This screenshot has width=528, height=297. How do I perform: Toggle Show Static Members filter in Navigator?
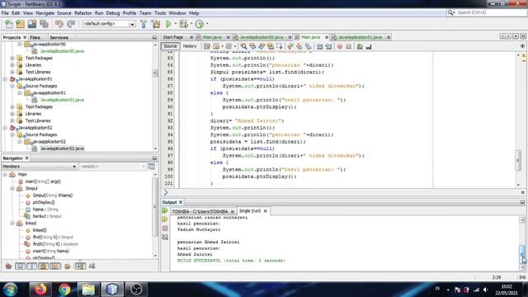[x=31, y=266]
